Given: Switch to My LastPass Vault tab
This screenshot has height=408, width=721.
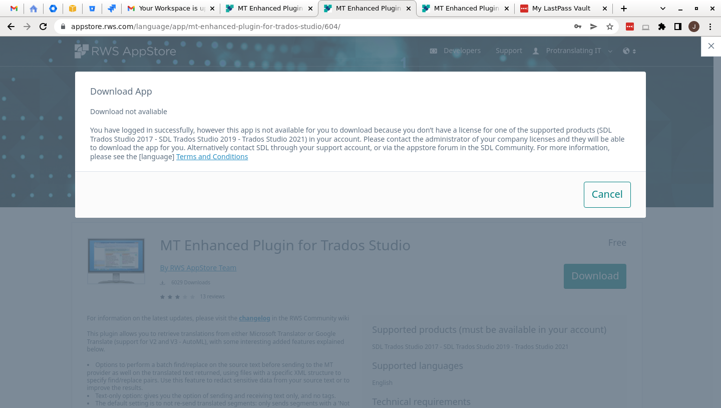Looking at the screenshot, I should click(561, 9).
